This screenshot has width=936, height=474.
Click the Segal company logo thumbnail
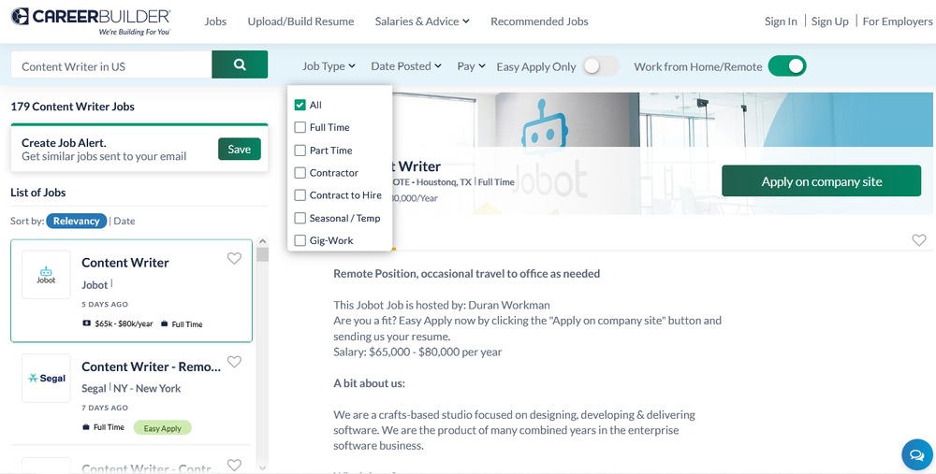tap(46, 378)
